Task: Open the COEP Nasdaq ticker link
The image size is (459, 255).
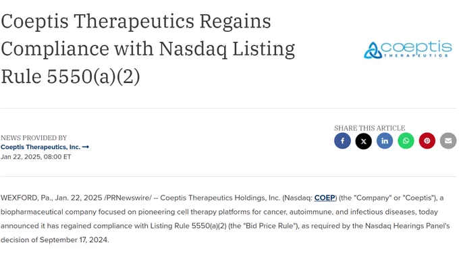Action: (325, 198)
